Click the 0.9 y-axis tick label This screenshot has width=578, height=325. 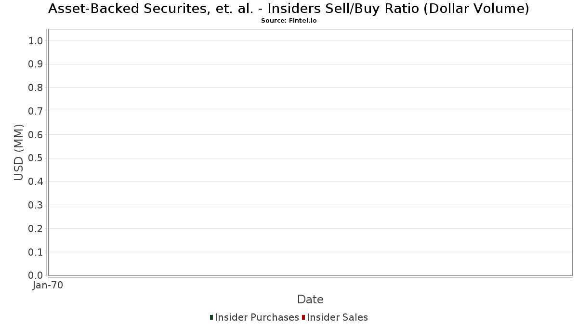(36, 65)
